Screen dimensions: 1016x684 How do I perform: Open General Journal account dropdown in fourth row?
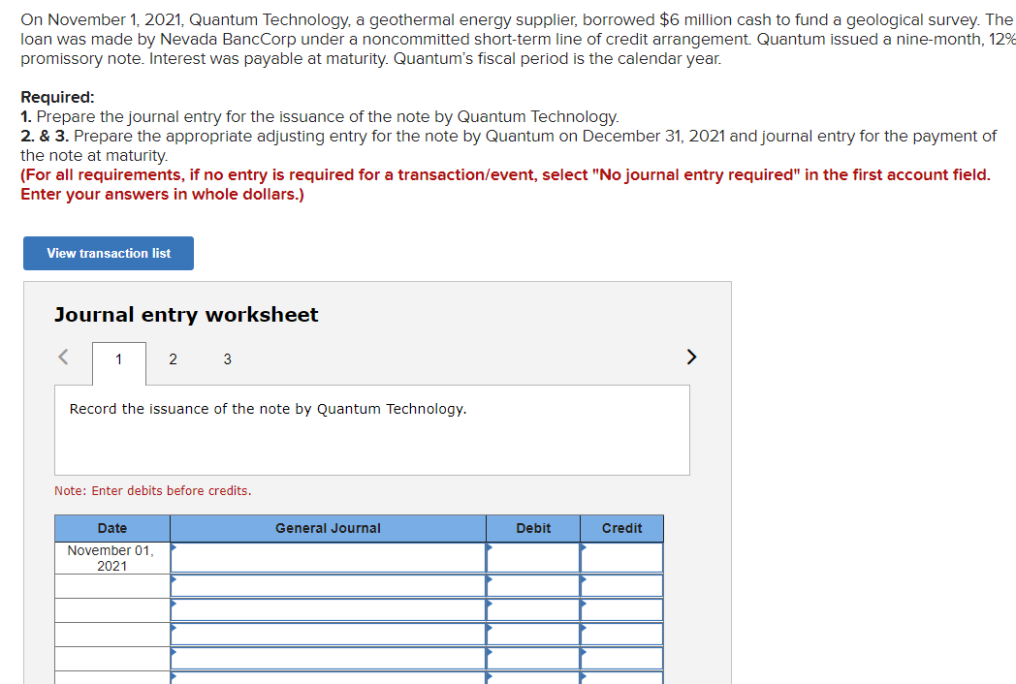click(328, 635)
